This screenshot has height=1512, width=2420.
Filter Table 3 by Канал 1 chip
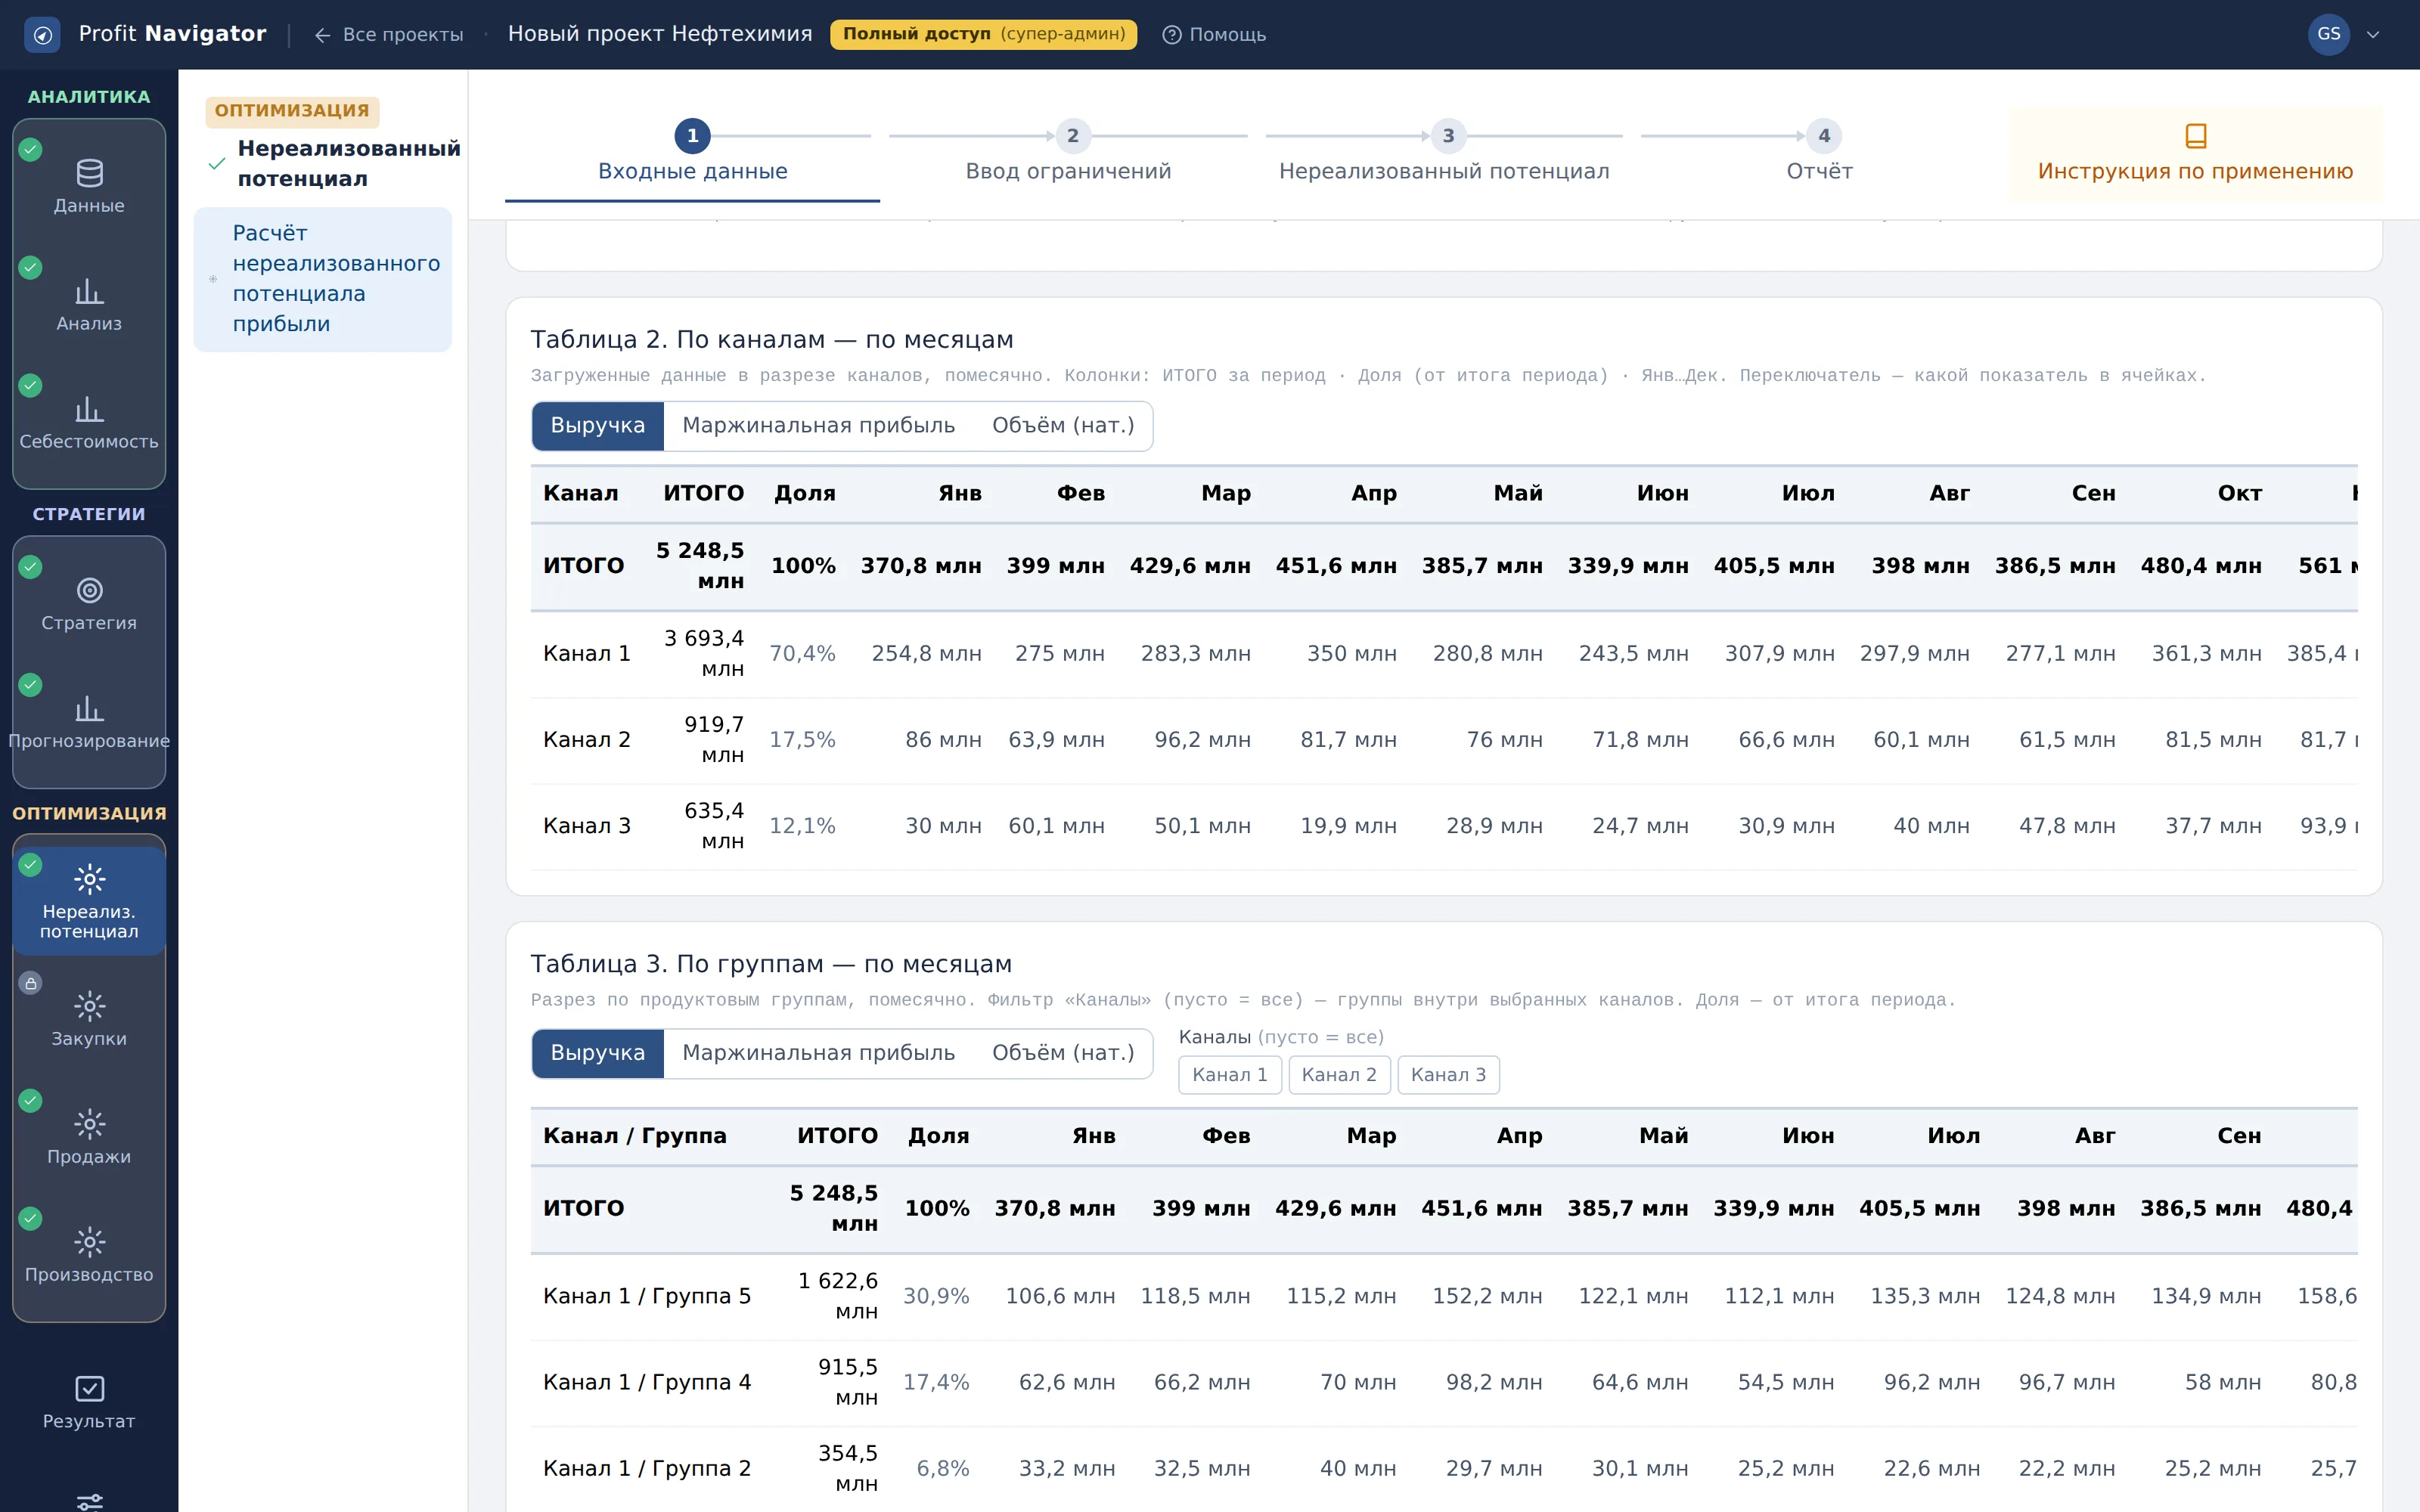coord(1230,1075)
